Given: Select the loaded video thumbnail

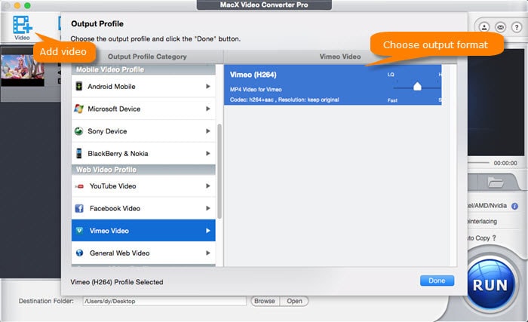Looking at the screenshot, I should [22, 70].
